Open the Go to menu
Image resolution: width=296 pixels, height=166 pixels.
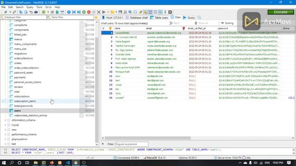(x=48, y=7)
